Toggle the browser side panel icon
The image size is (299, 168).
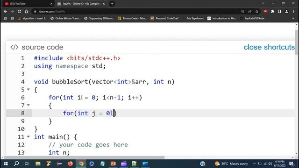click(x=279, y=11)
